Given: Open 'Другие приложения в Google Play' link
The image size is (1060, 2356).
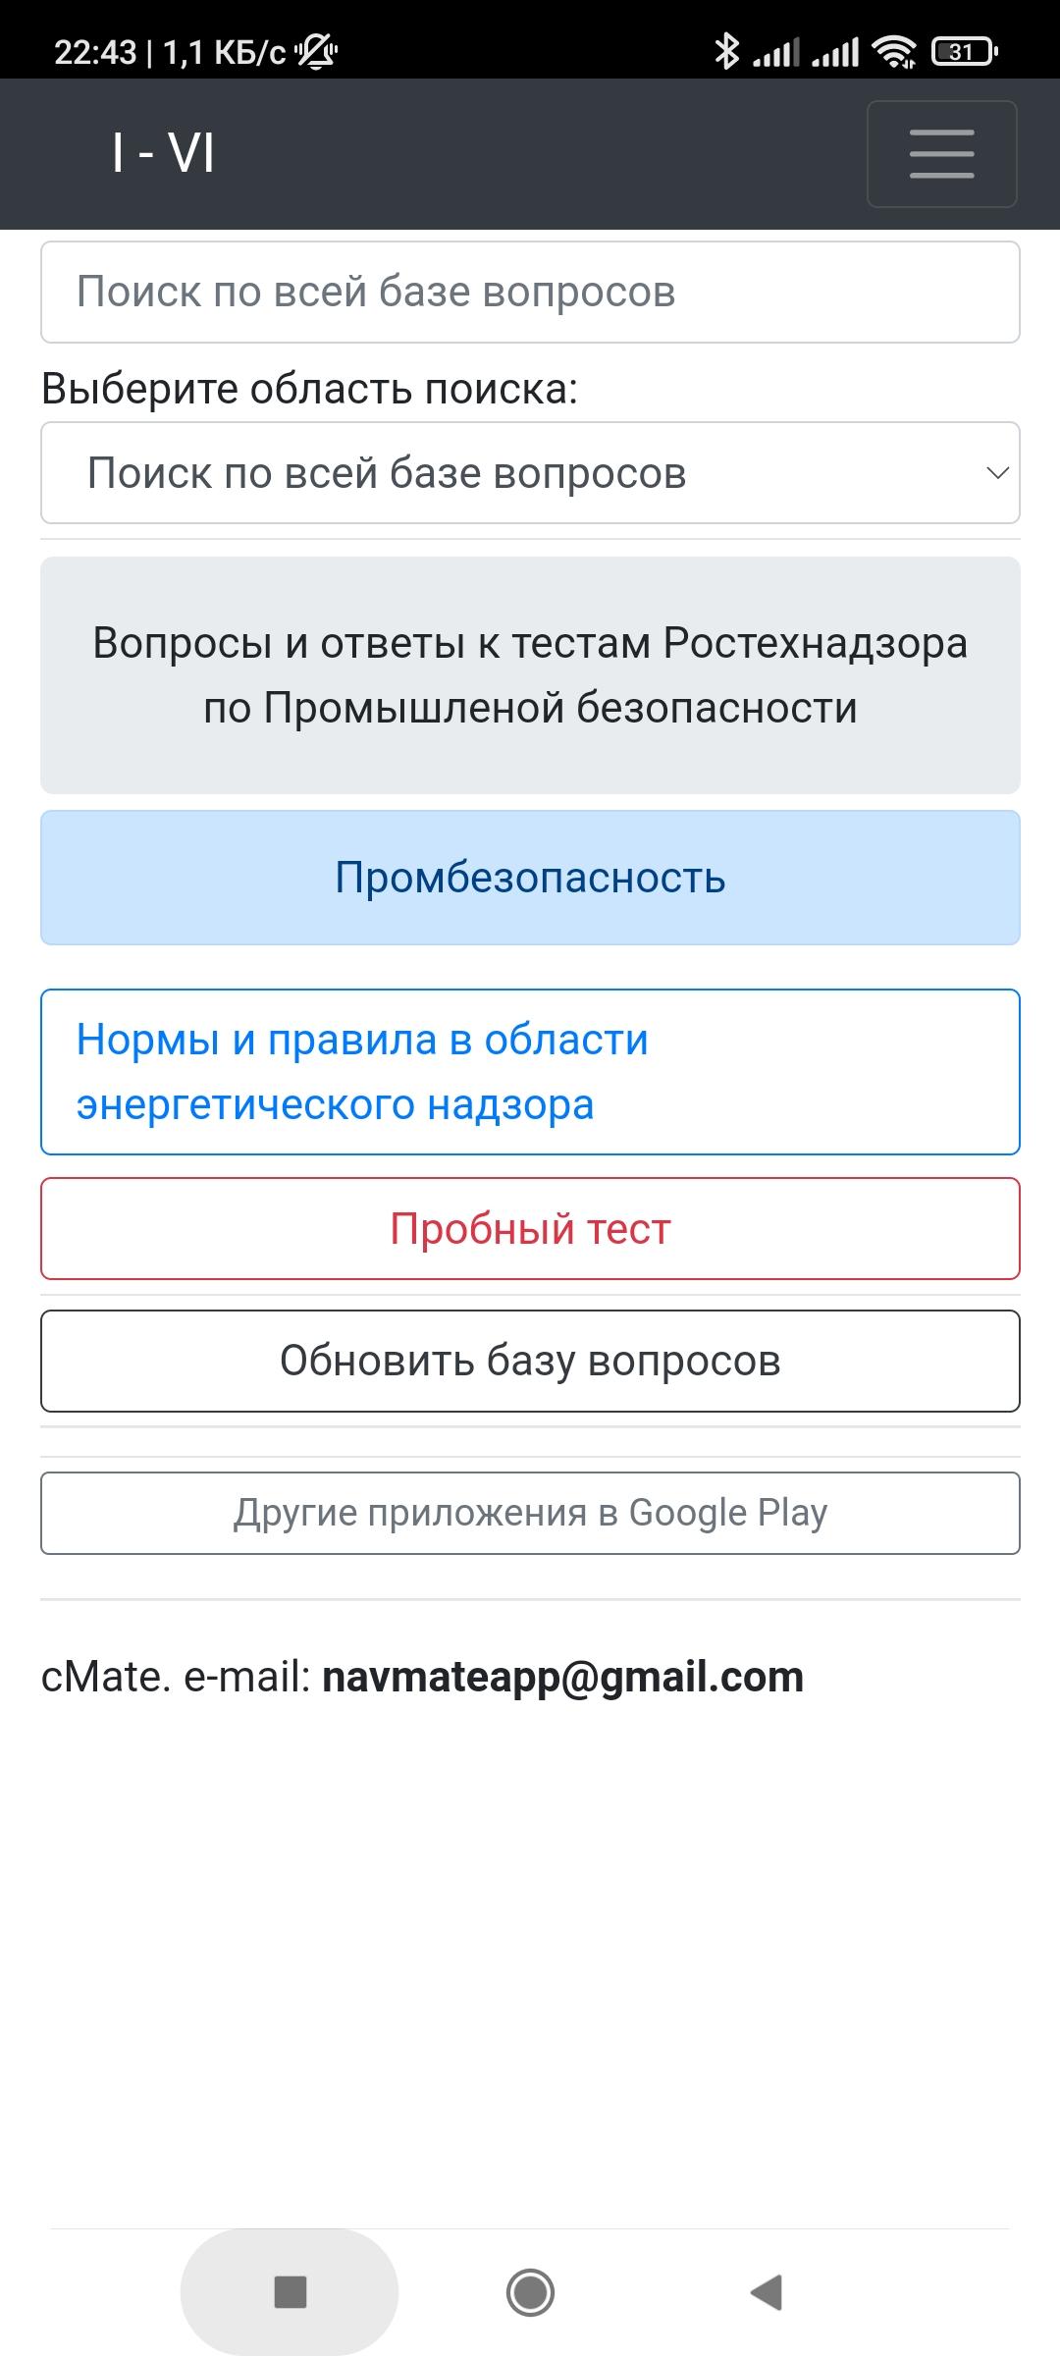Looking at the screenshot, I should [x=530, y=1513].
